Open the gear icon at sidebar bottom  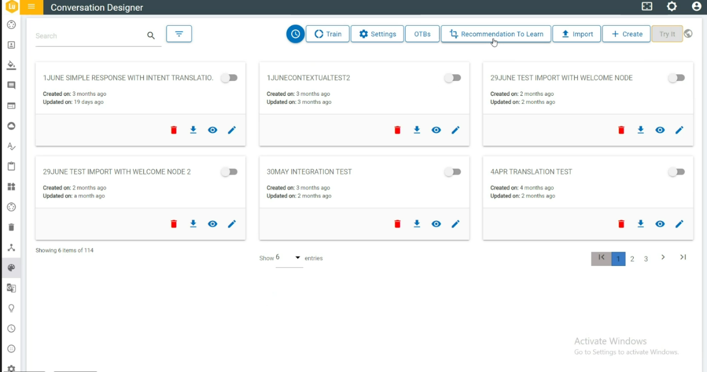(11, 368)
